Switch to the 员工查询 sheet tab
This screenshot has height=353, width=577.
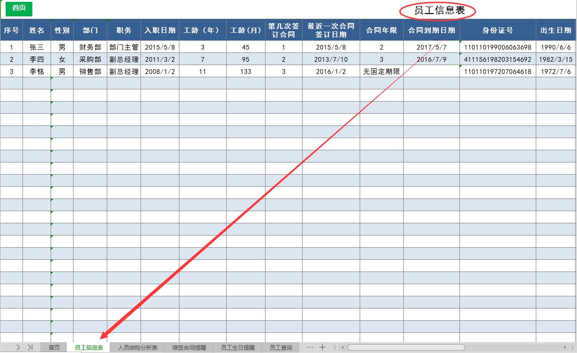click(x=281, y=347)
